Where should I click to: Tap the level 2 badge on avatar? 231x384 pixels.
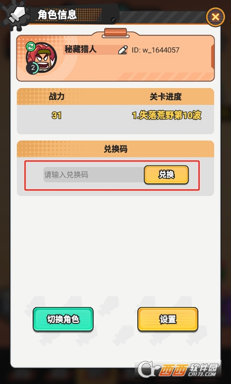click(x=33, y=68)
